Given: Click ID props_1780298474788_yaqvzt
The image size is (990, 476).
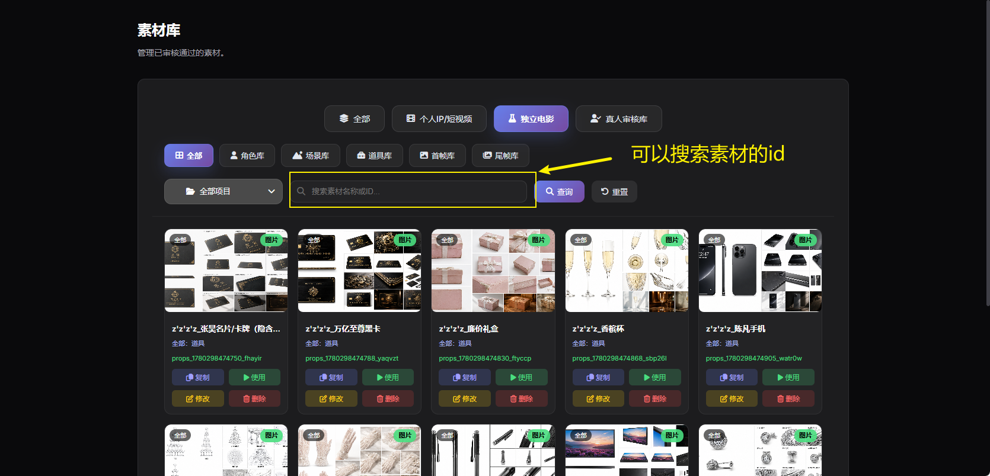Looking at the screenshot, I should click(x=352, y=358).
